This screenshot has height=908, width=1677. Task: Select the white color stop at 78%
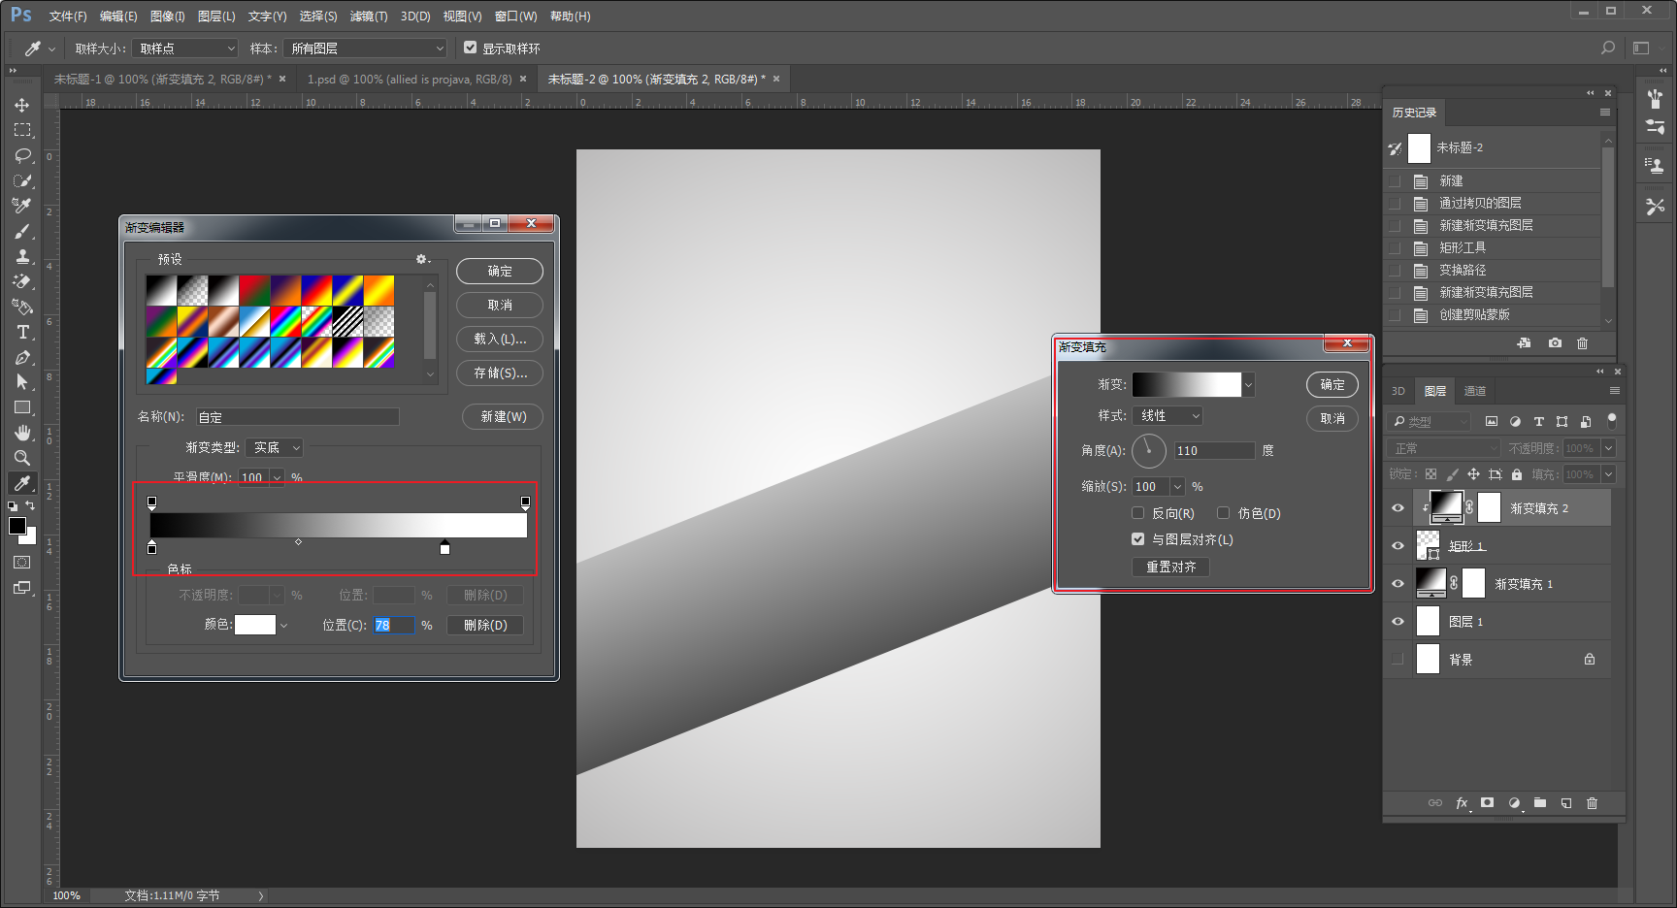coord(444,548)
